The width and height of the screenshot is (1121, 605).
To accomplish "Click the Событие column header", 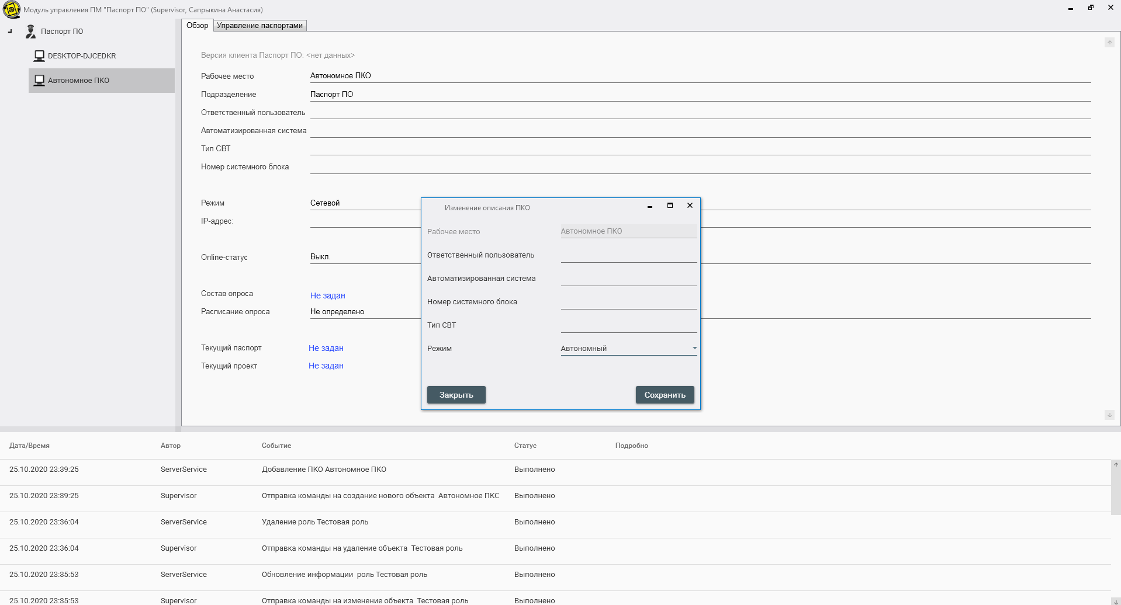I will [x=276, y=446].
